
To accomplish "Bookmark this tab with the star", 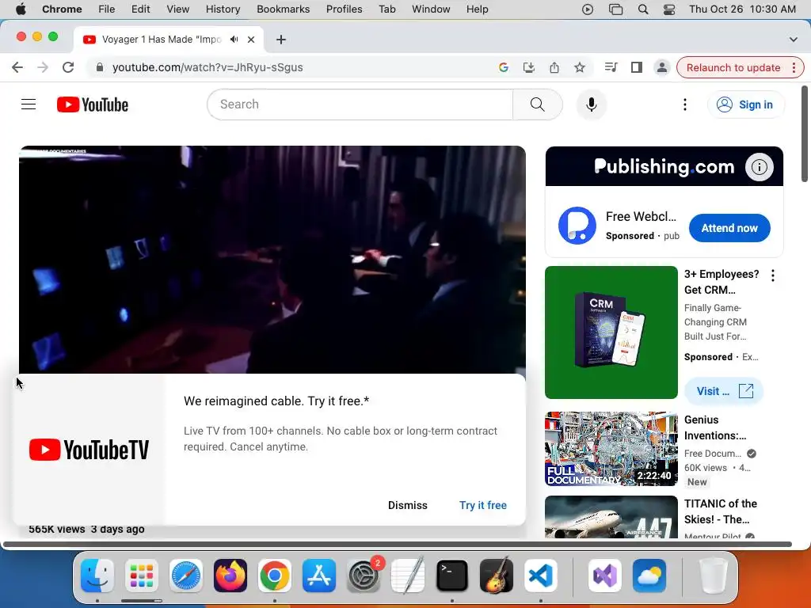I will (579, 67).
